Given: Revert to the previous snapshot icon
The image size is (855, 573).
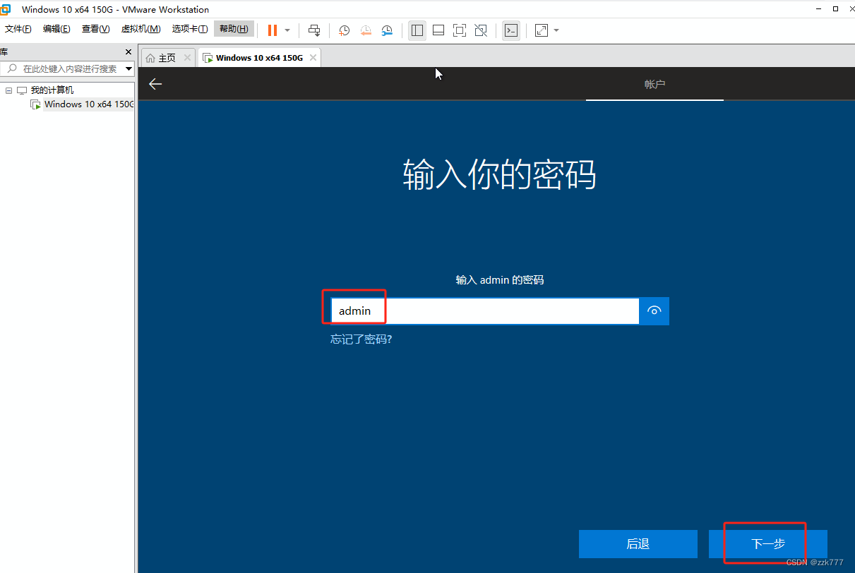Looking at the screenshot, I should pyautogui.click(x=366, y=30).
